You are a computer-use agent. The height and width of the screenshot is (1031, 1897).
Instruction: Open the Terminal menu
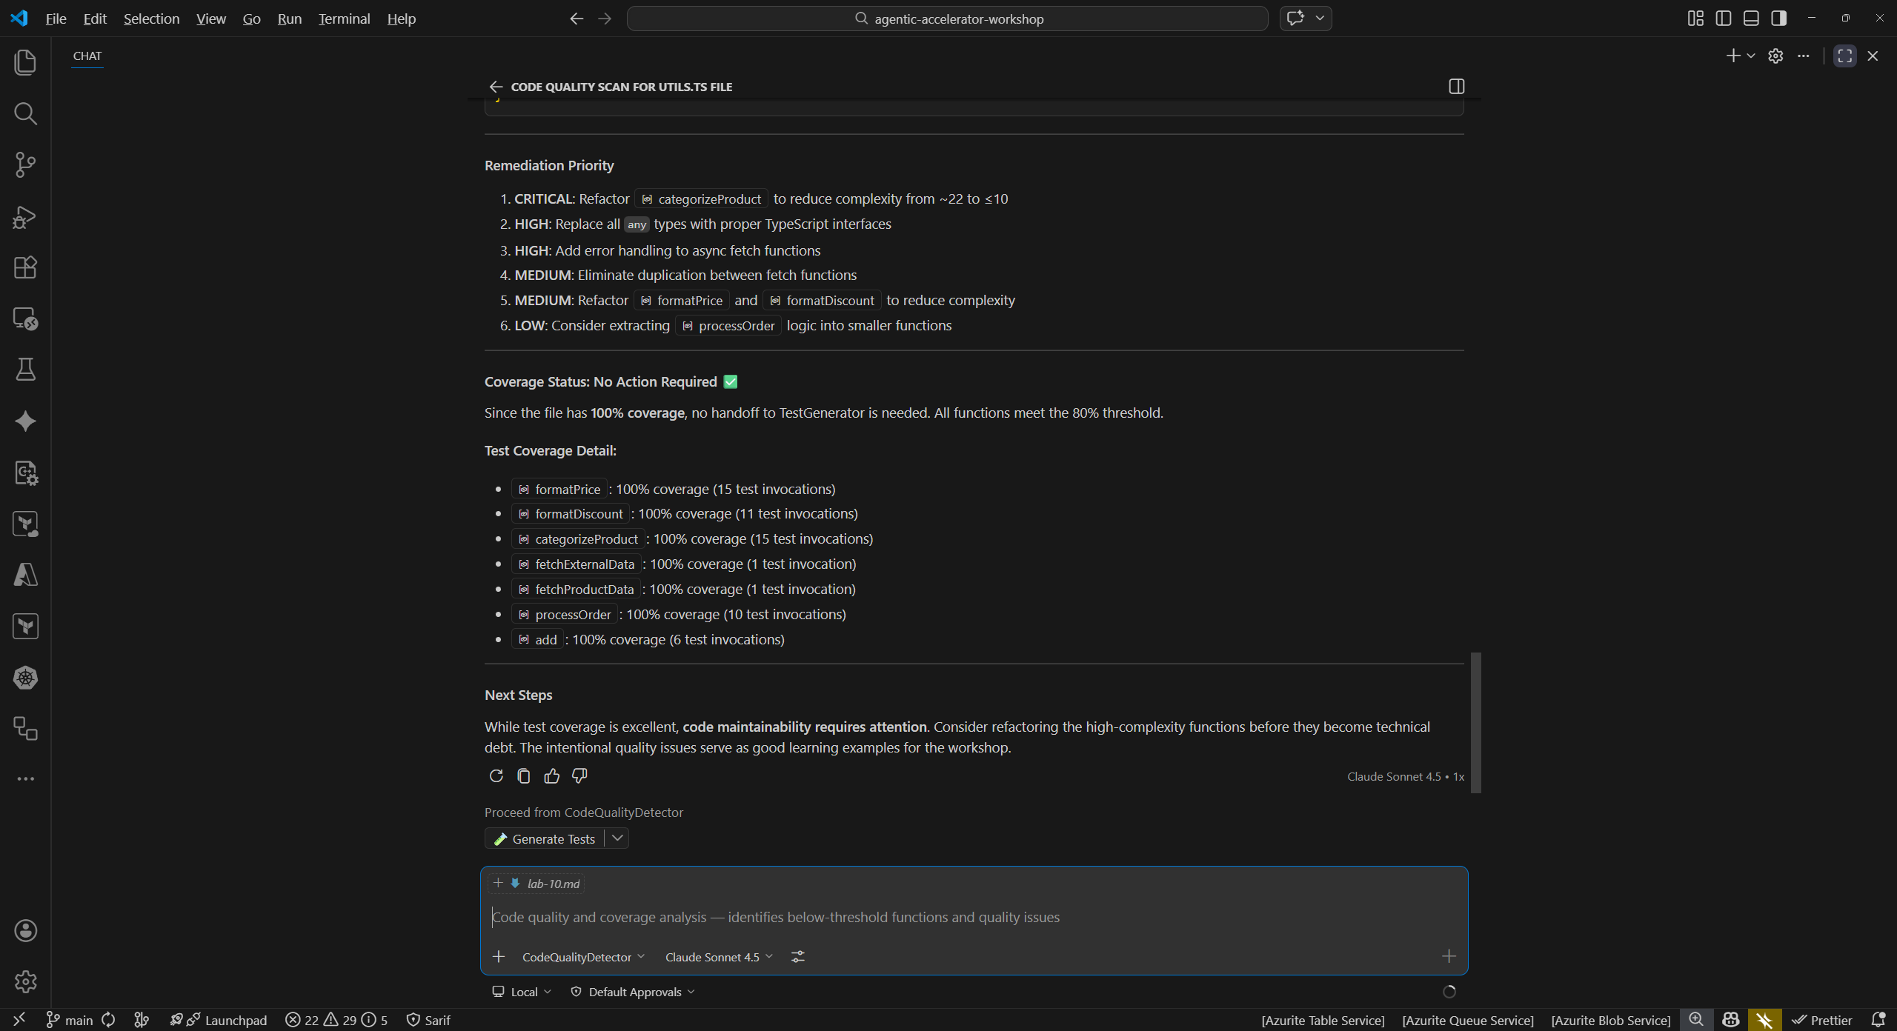343,19
